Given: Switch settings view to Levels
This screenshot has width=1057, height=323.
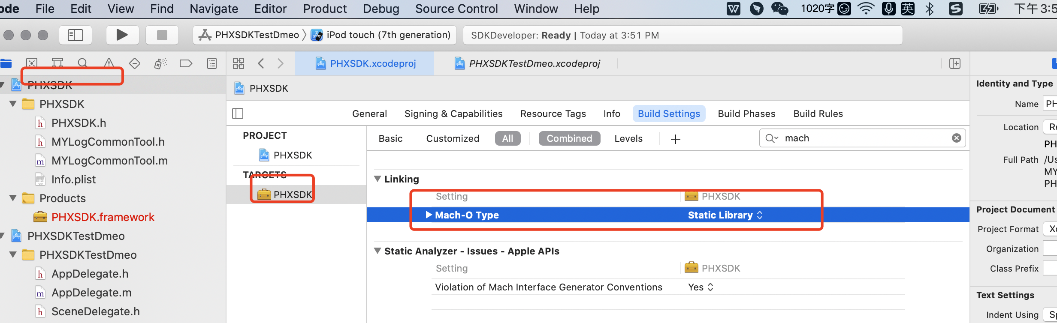Looking at the screenshot, I should click(628, 138).
